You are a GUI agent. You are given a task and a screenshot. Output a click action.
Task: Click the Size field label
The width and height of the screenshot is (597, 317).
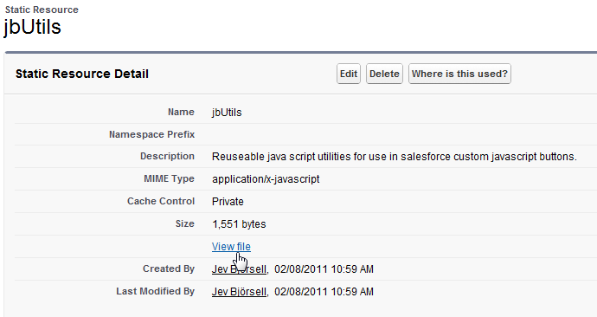coord(184,223)
